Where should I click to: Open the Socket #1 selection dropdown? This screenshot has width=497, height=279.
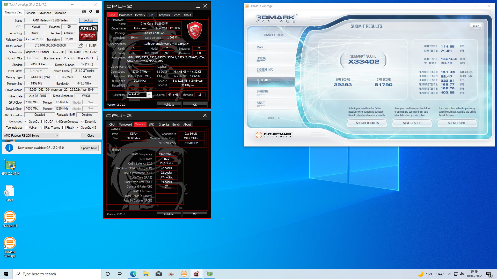coord(139,95)
